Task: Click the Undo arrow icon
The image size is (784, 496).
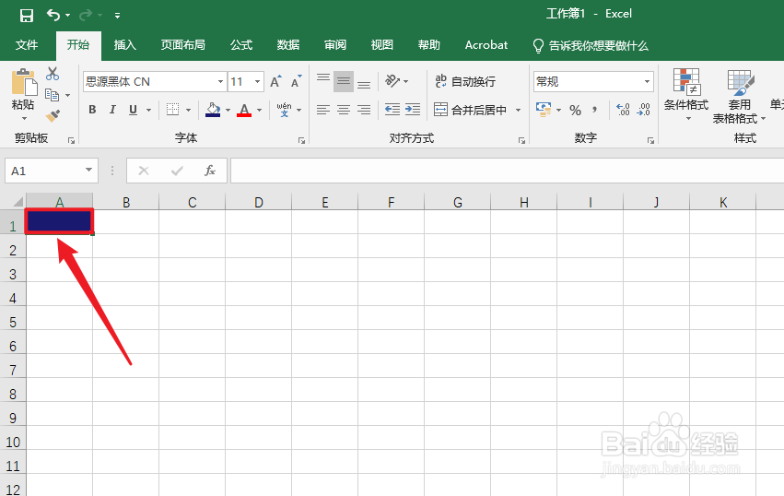Action: pos(53,15)
